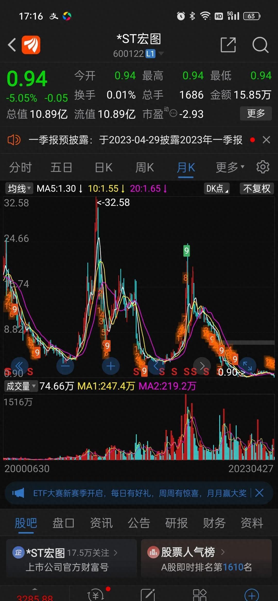
Task: Open the 财务 tab
Action: (214, 523)
